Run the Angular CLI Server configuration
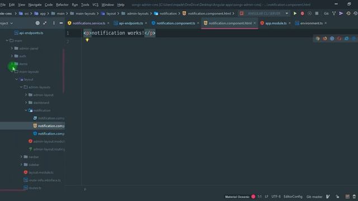 295,13
